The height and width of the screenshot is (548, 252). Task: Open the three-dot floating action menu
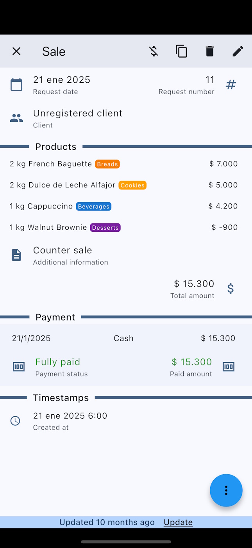[x=226, y=490]
